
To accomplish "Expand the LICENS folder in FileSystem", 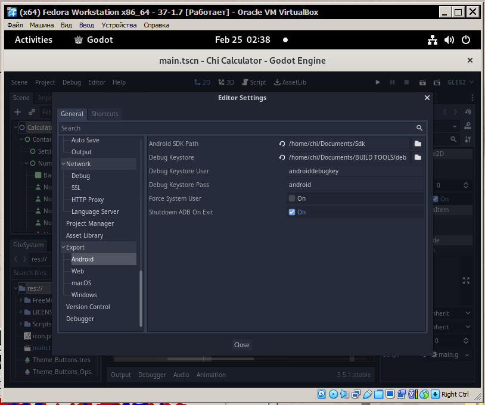I will coord(21,312).
